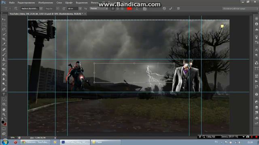
Task: Open the font size dropdown
Action: 80,8
